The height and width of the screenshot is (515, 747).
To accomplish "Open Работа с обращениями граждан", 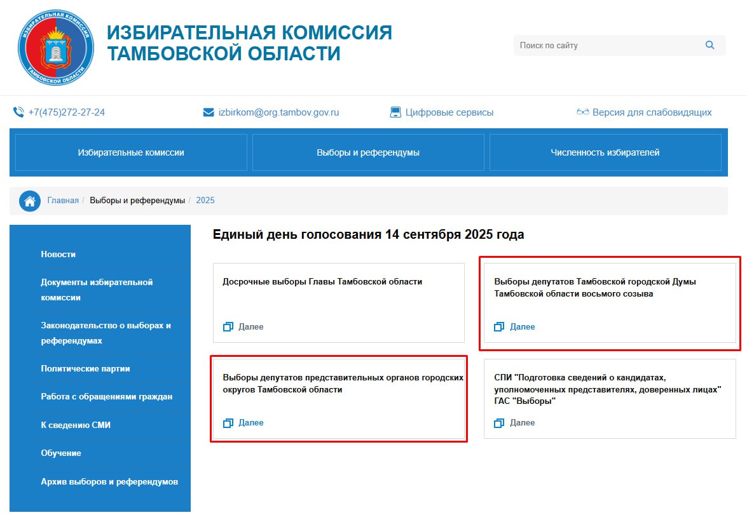I will coord(107,396).
